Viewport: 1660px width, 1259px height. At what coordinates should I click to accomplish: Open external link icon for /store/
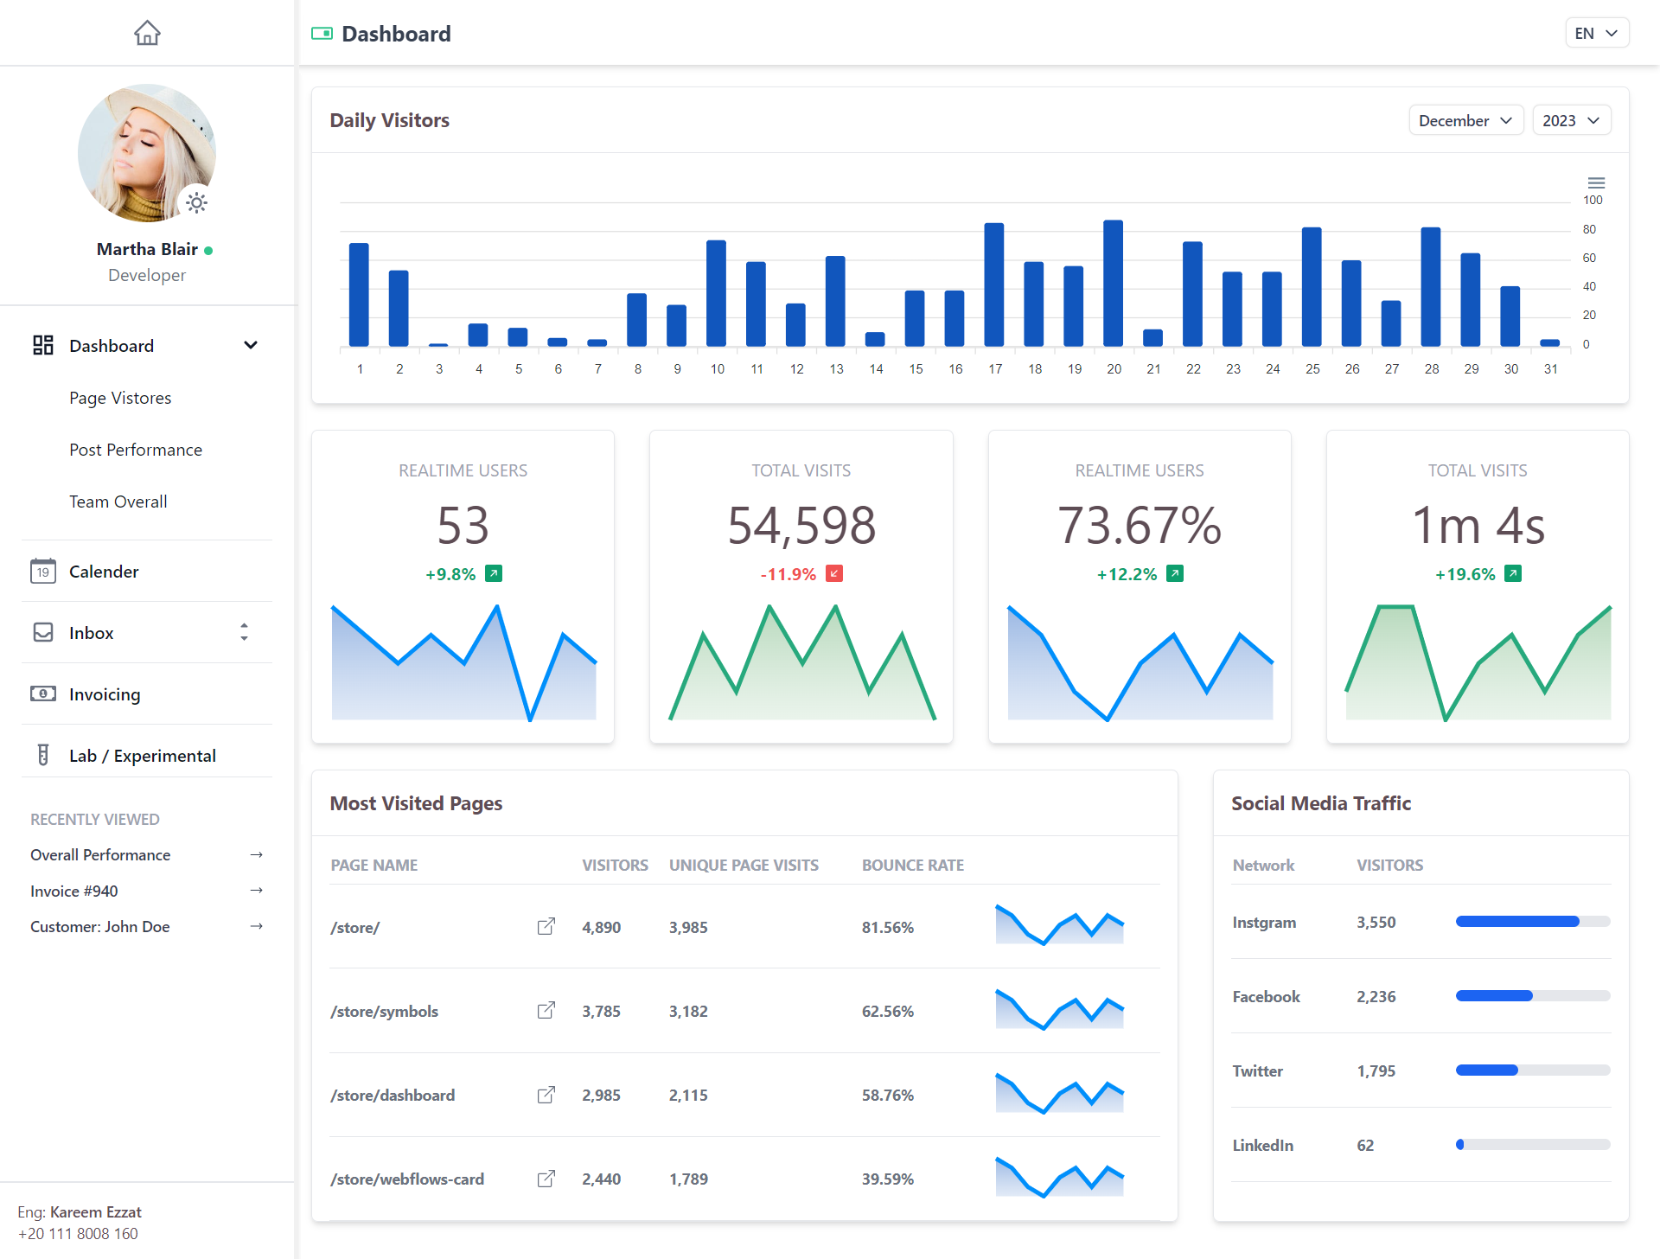coord(546,926)
